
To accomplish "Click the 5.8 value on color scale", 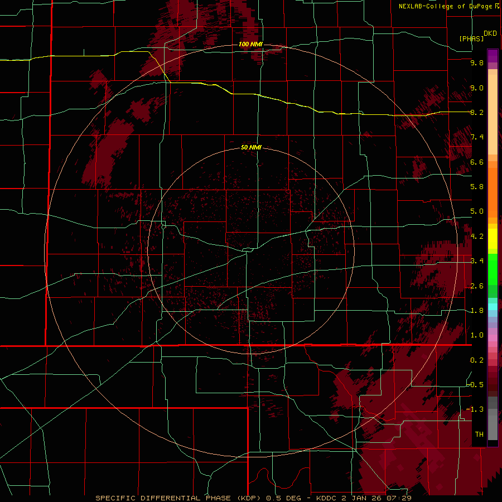I will click(x=477, y=187).
